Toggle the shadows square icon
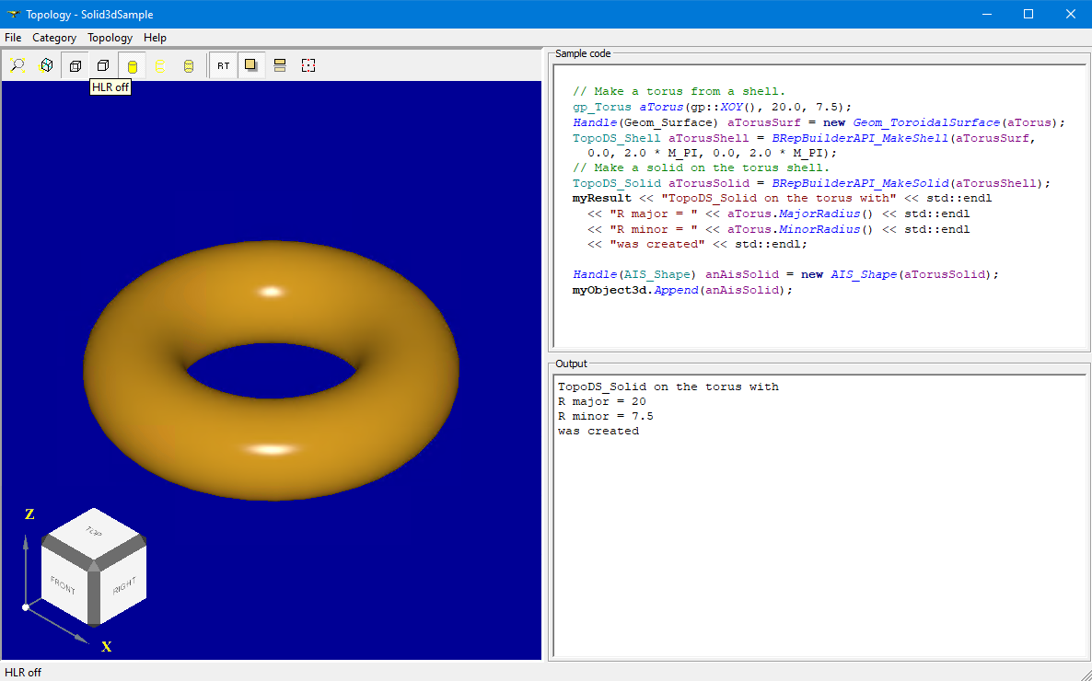1092x681 pixels. click(x=251, y=66)
